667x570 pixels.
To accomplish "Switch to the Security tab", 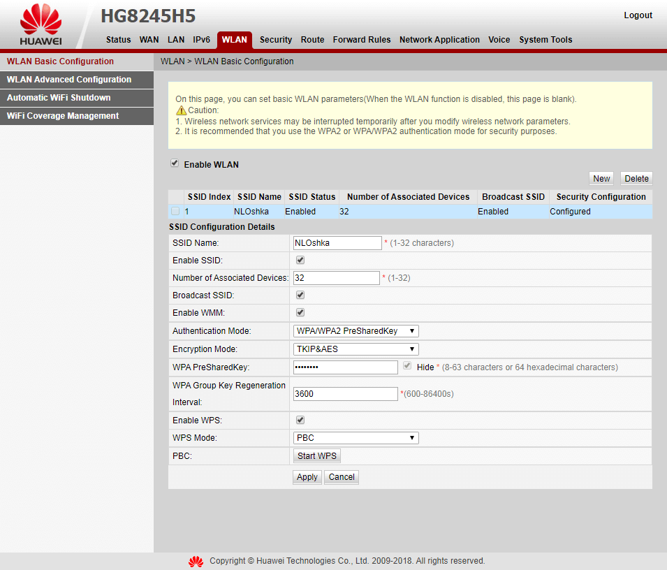I will click(x=275, y=40).
